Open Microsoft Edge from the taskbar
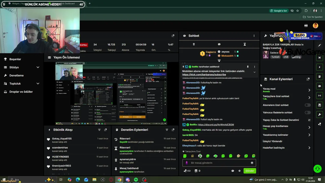This screenshot has width=325, height=183. click(x=78, y=180)
